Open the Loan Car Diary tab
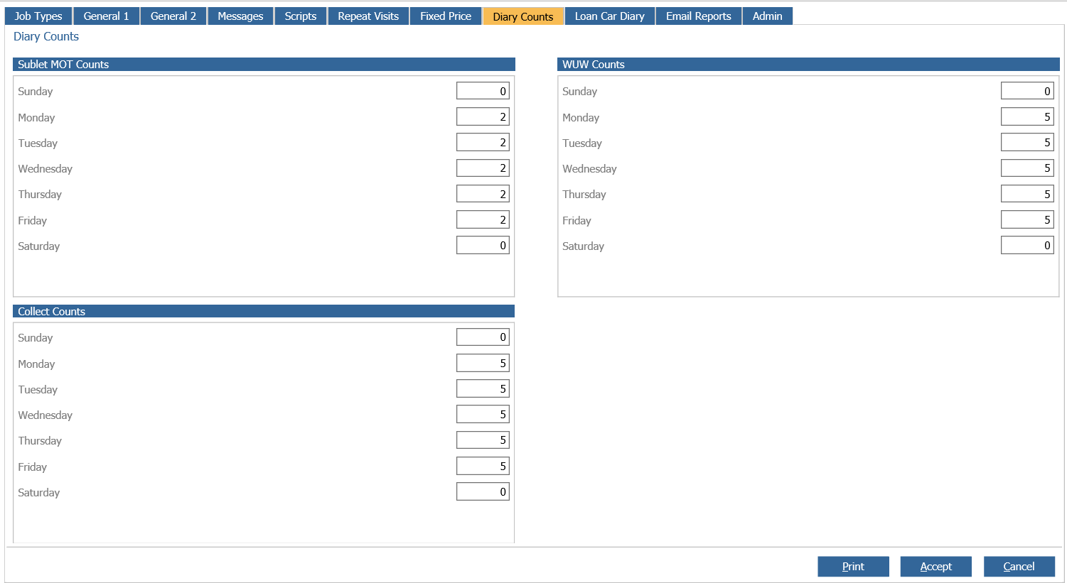This screenshot has height=583, width=1067. point(610,16)
